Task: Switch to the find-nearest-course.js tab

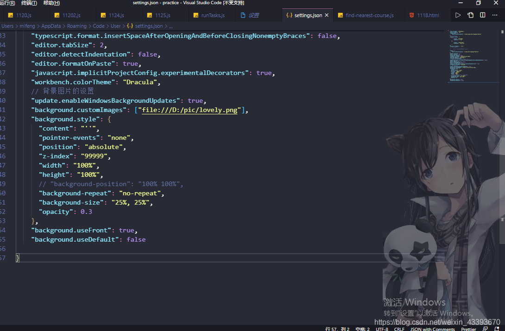Action: pos(369,15)
